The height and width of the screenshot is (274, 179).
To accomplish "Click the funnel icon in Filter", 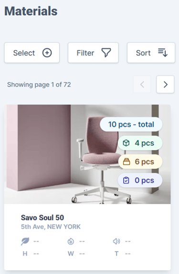I will tap(106, 53).
